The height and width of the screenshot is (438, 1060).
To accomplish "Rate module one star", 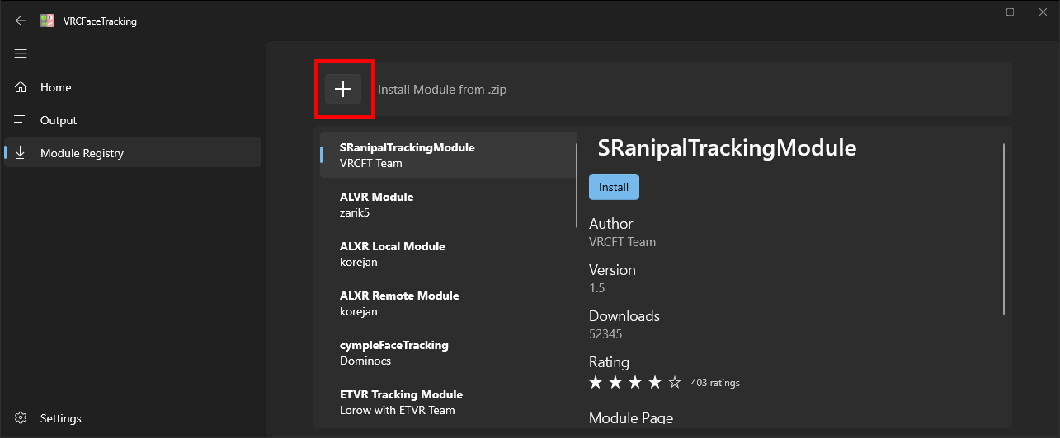I will click(596, 382).
